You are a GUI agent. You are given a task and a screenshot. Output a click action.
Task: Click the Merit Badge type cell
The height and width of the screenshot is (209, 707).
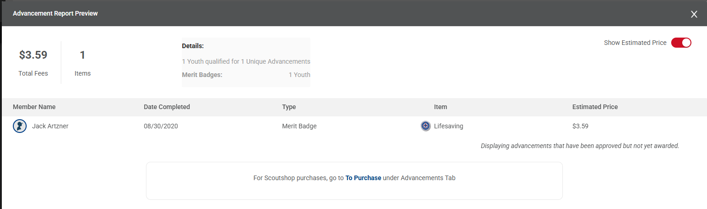pos(299,126)
